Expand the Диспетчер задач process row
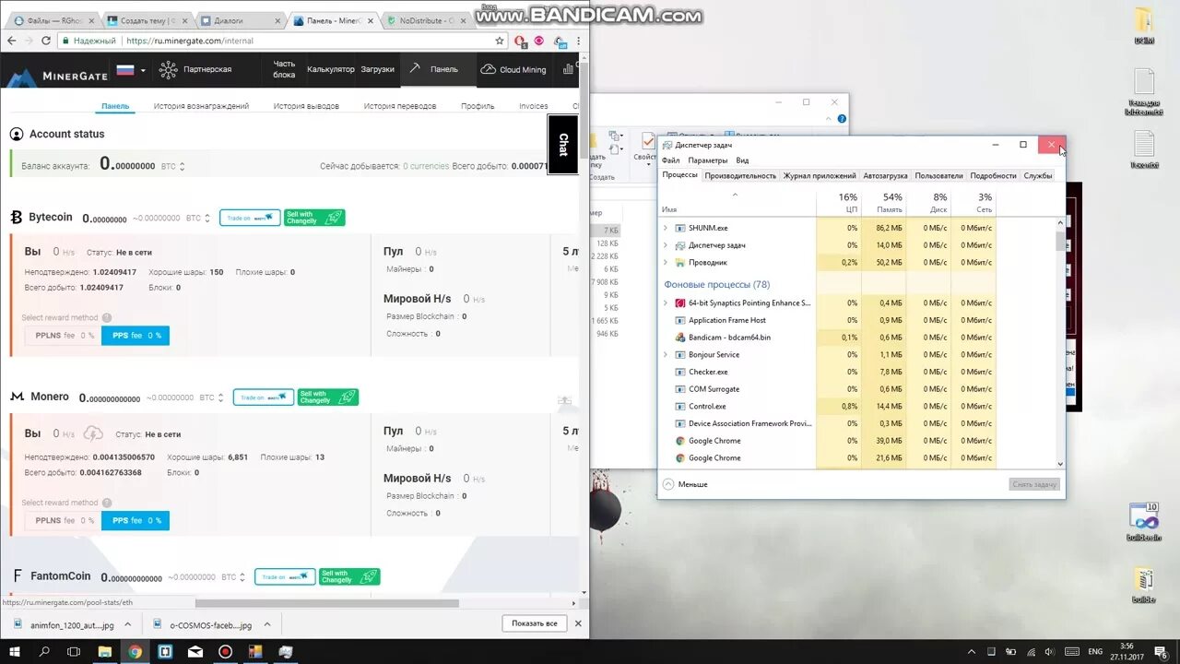The width and height of the screenshot is (1180, 664). [x=666, y=245]
